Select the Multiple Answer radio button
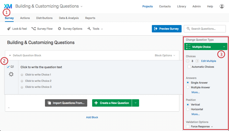This screenshot has width=229, height=131. click(188, 87)
